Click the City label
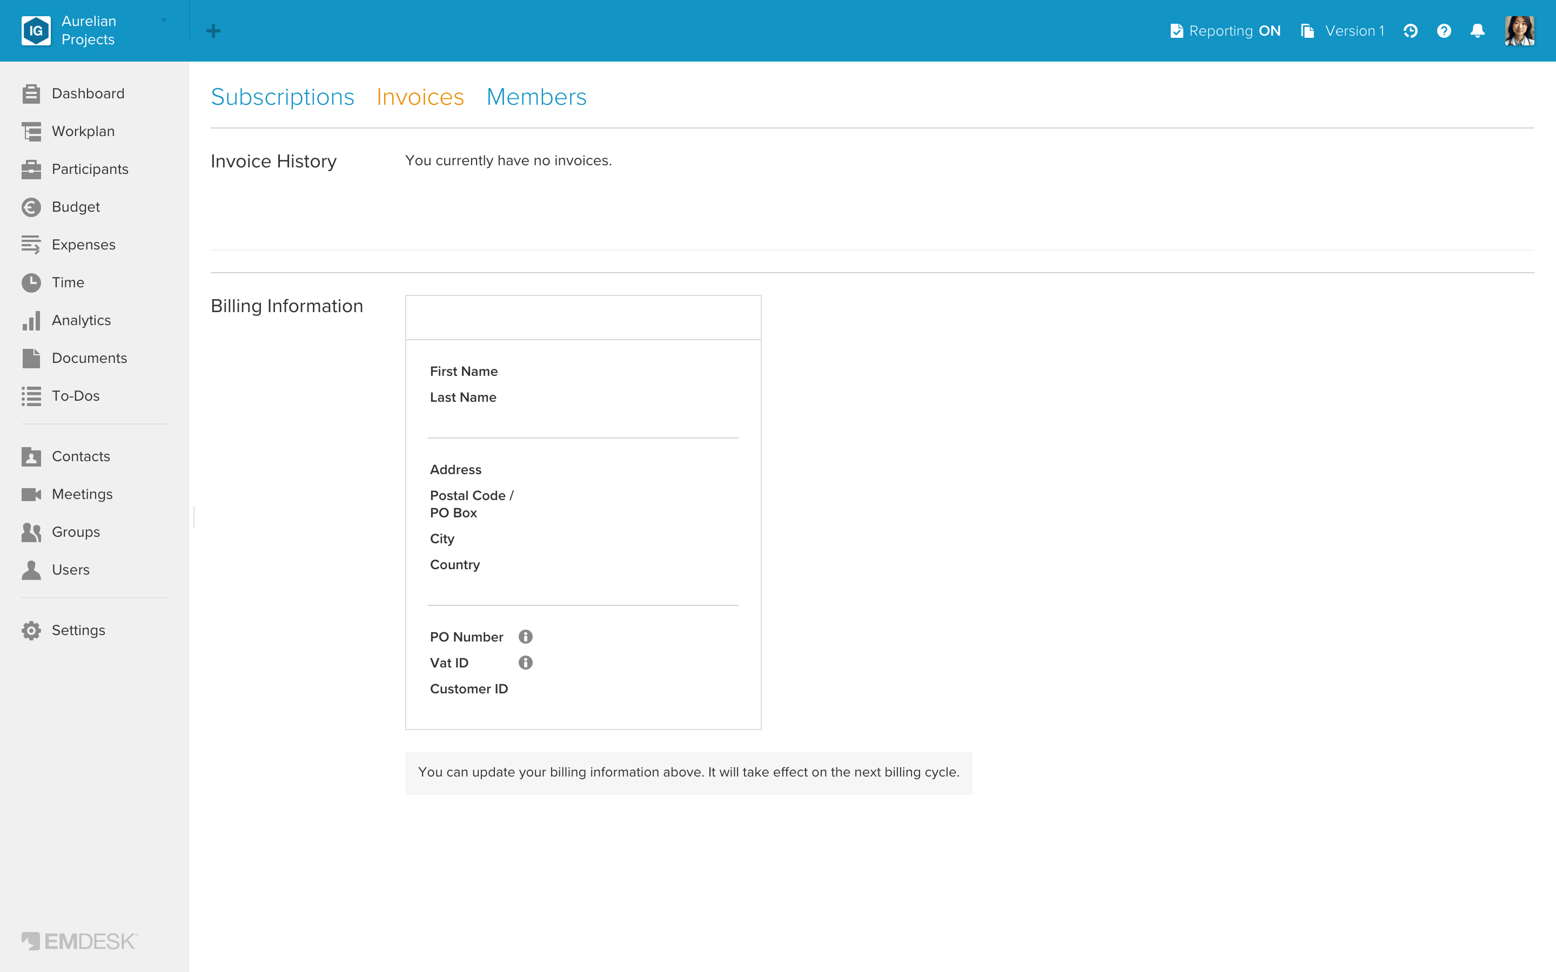The height and width of the screenshot is (972, 1556). [442, 539]
